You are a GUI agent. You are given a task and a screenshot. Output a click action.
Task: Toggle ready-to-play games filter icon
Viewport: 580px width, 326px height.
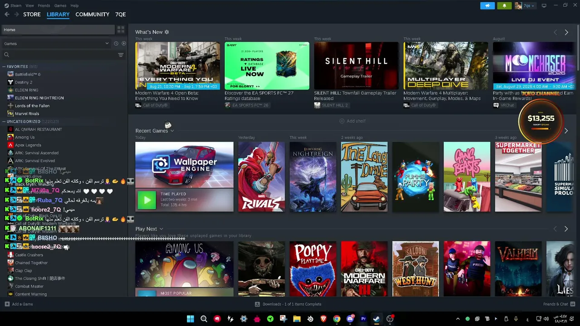click(x=124, y=43)
